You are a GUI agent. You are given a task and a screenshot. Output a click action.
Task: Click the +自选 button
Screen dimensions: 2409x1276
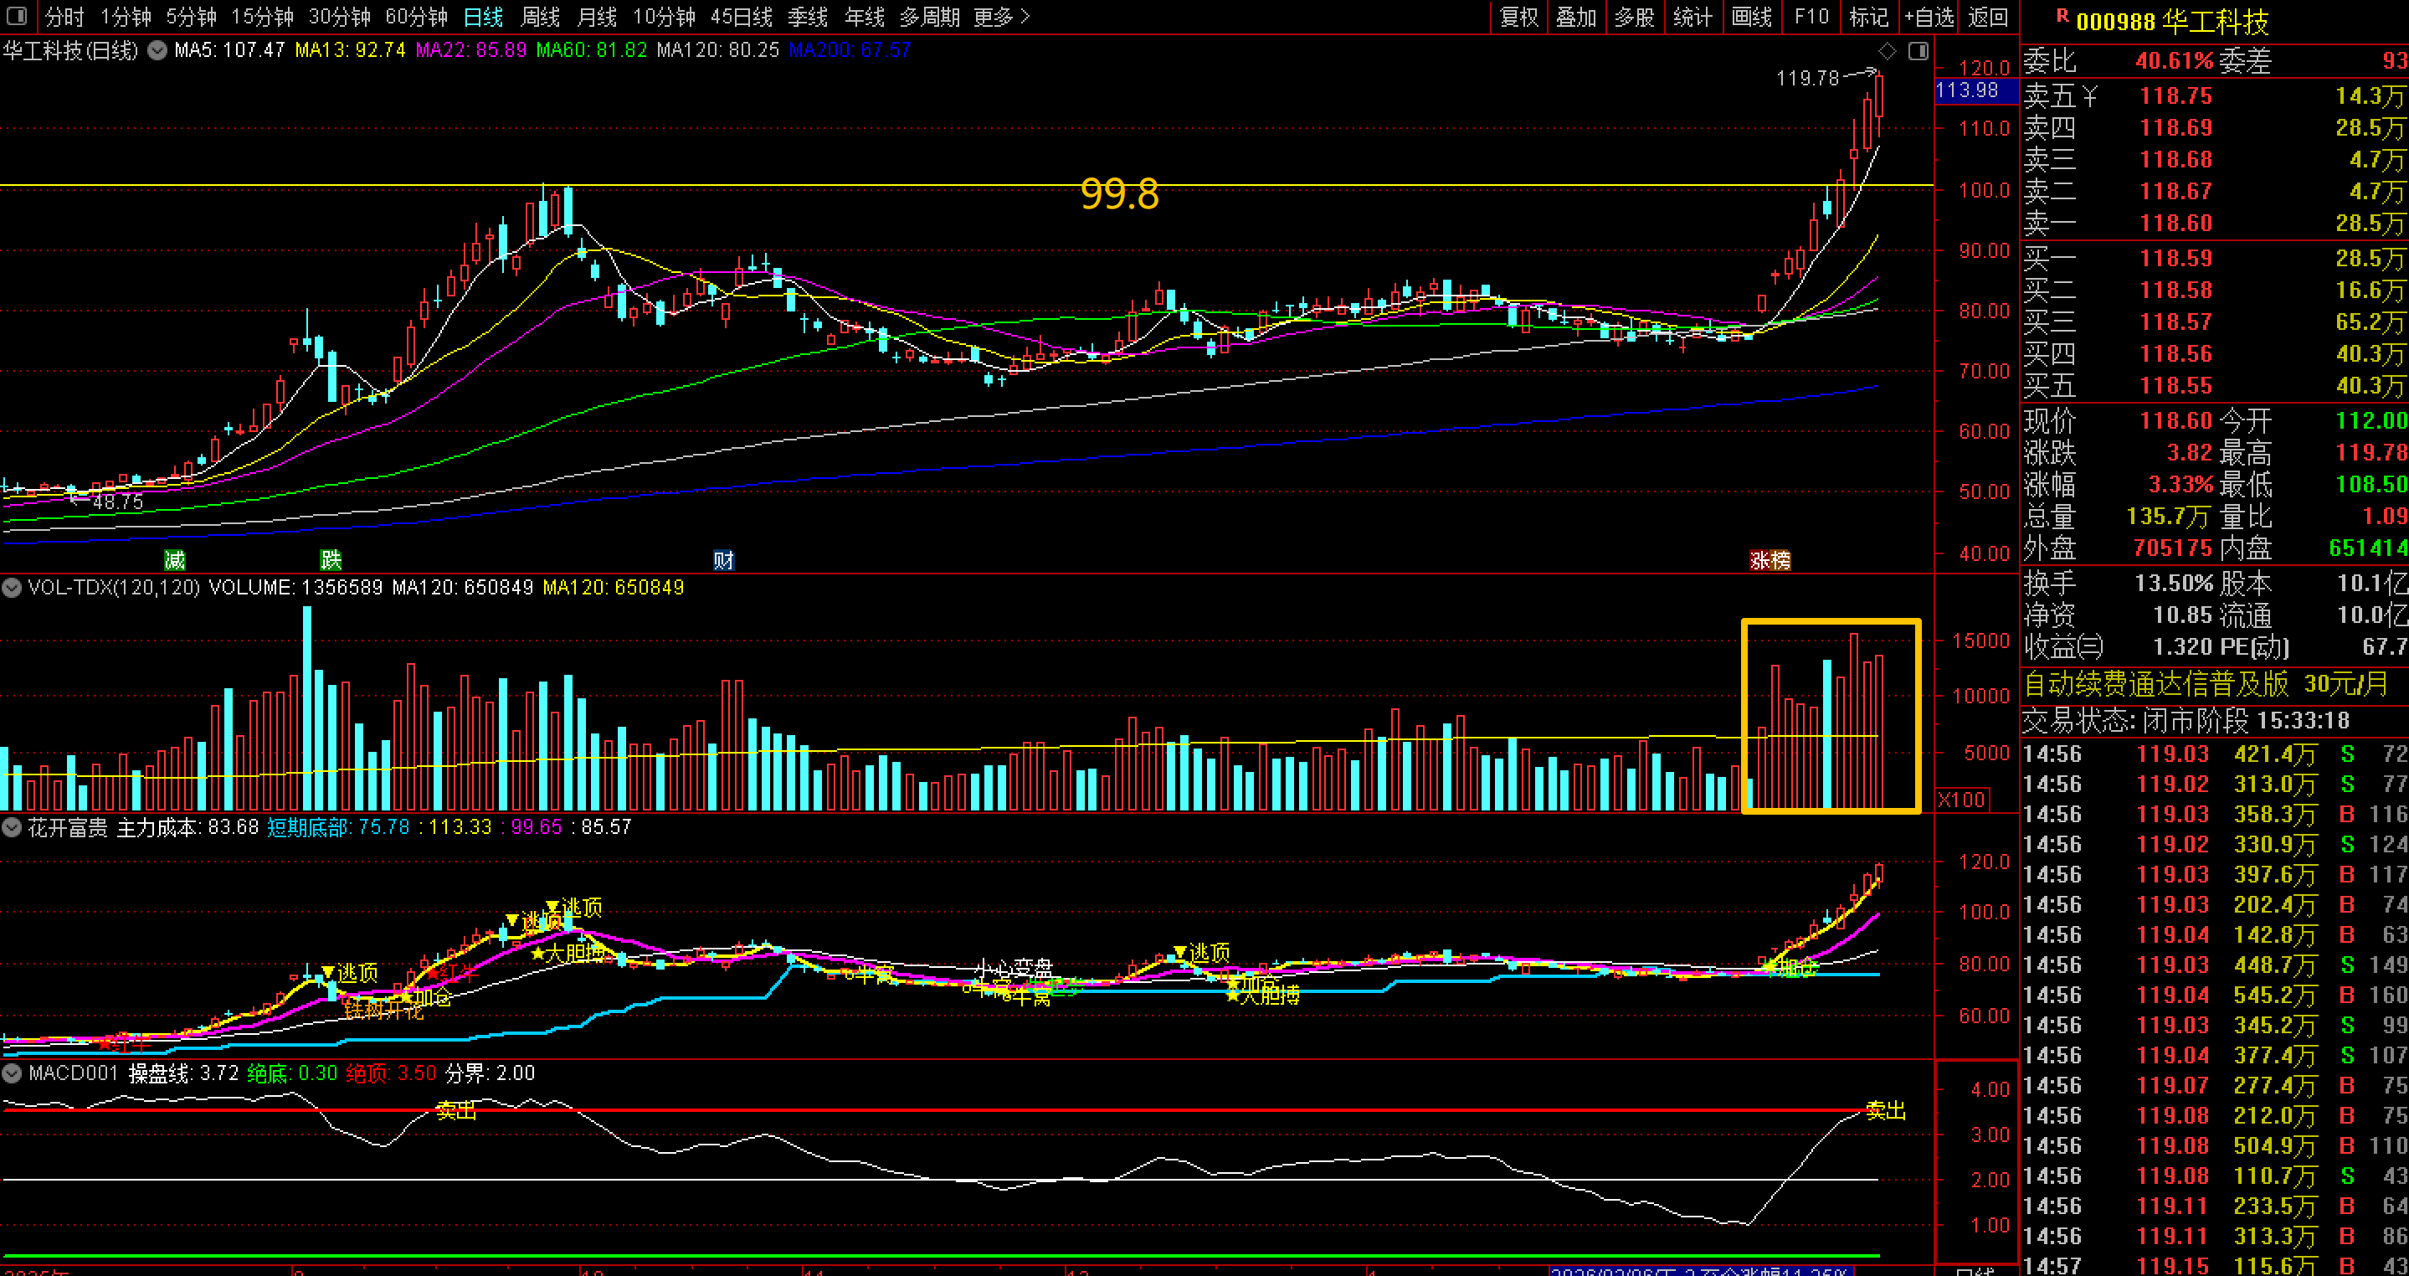coord(1929,17)
